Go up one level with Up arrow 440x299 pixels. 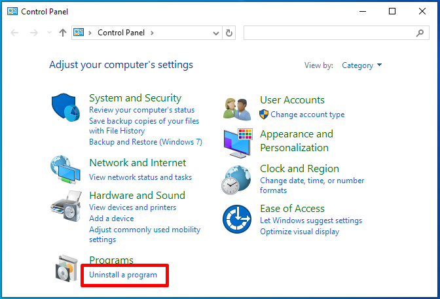tap(63, 33)
